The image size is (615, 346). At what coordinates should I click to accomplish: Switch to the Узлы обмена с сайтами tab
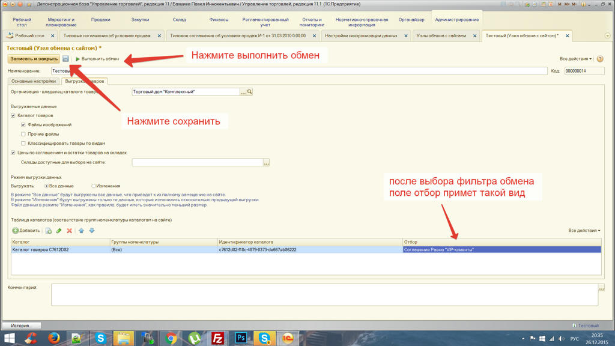pos(441,35)
